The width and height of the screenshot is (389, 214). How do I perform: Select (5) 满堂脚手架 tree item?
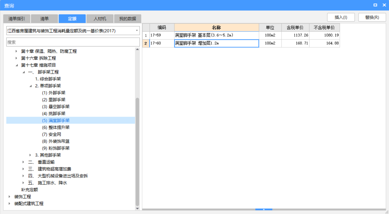click(56, 120)
